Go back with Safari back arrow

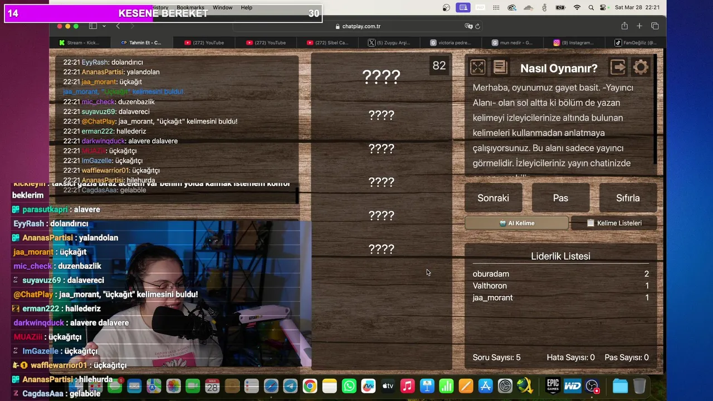click(118, 26)
